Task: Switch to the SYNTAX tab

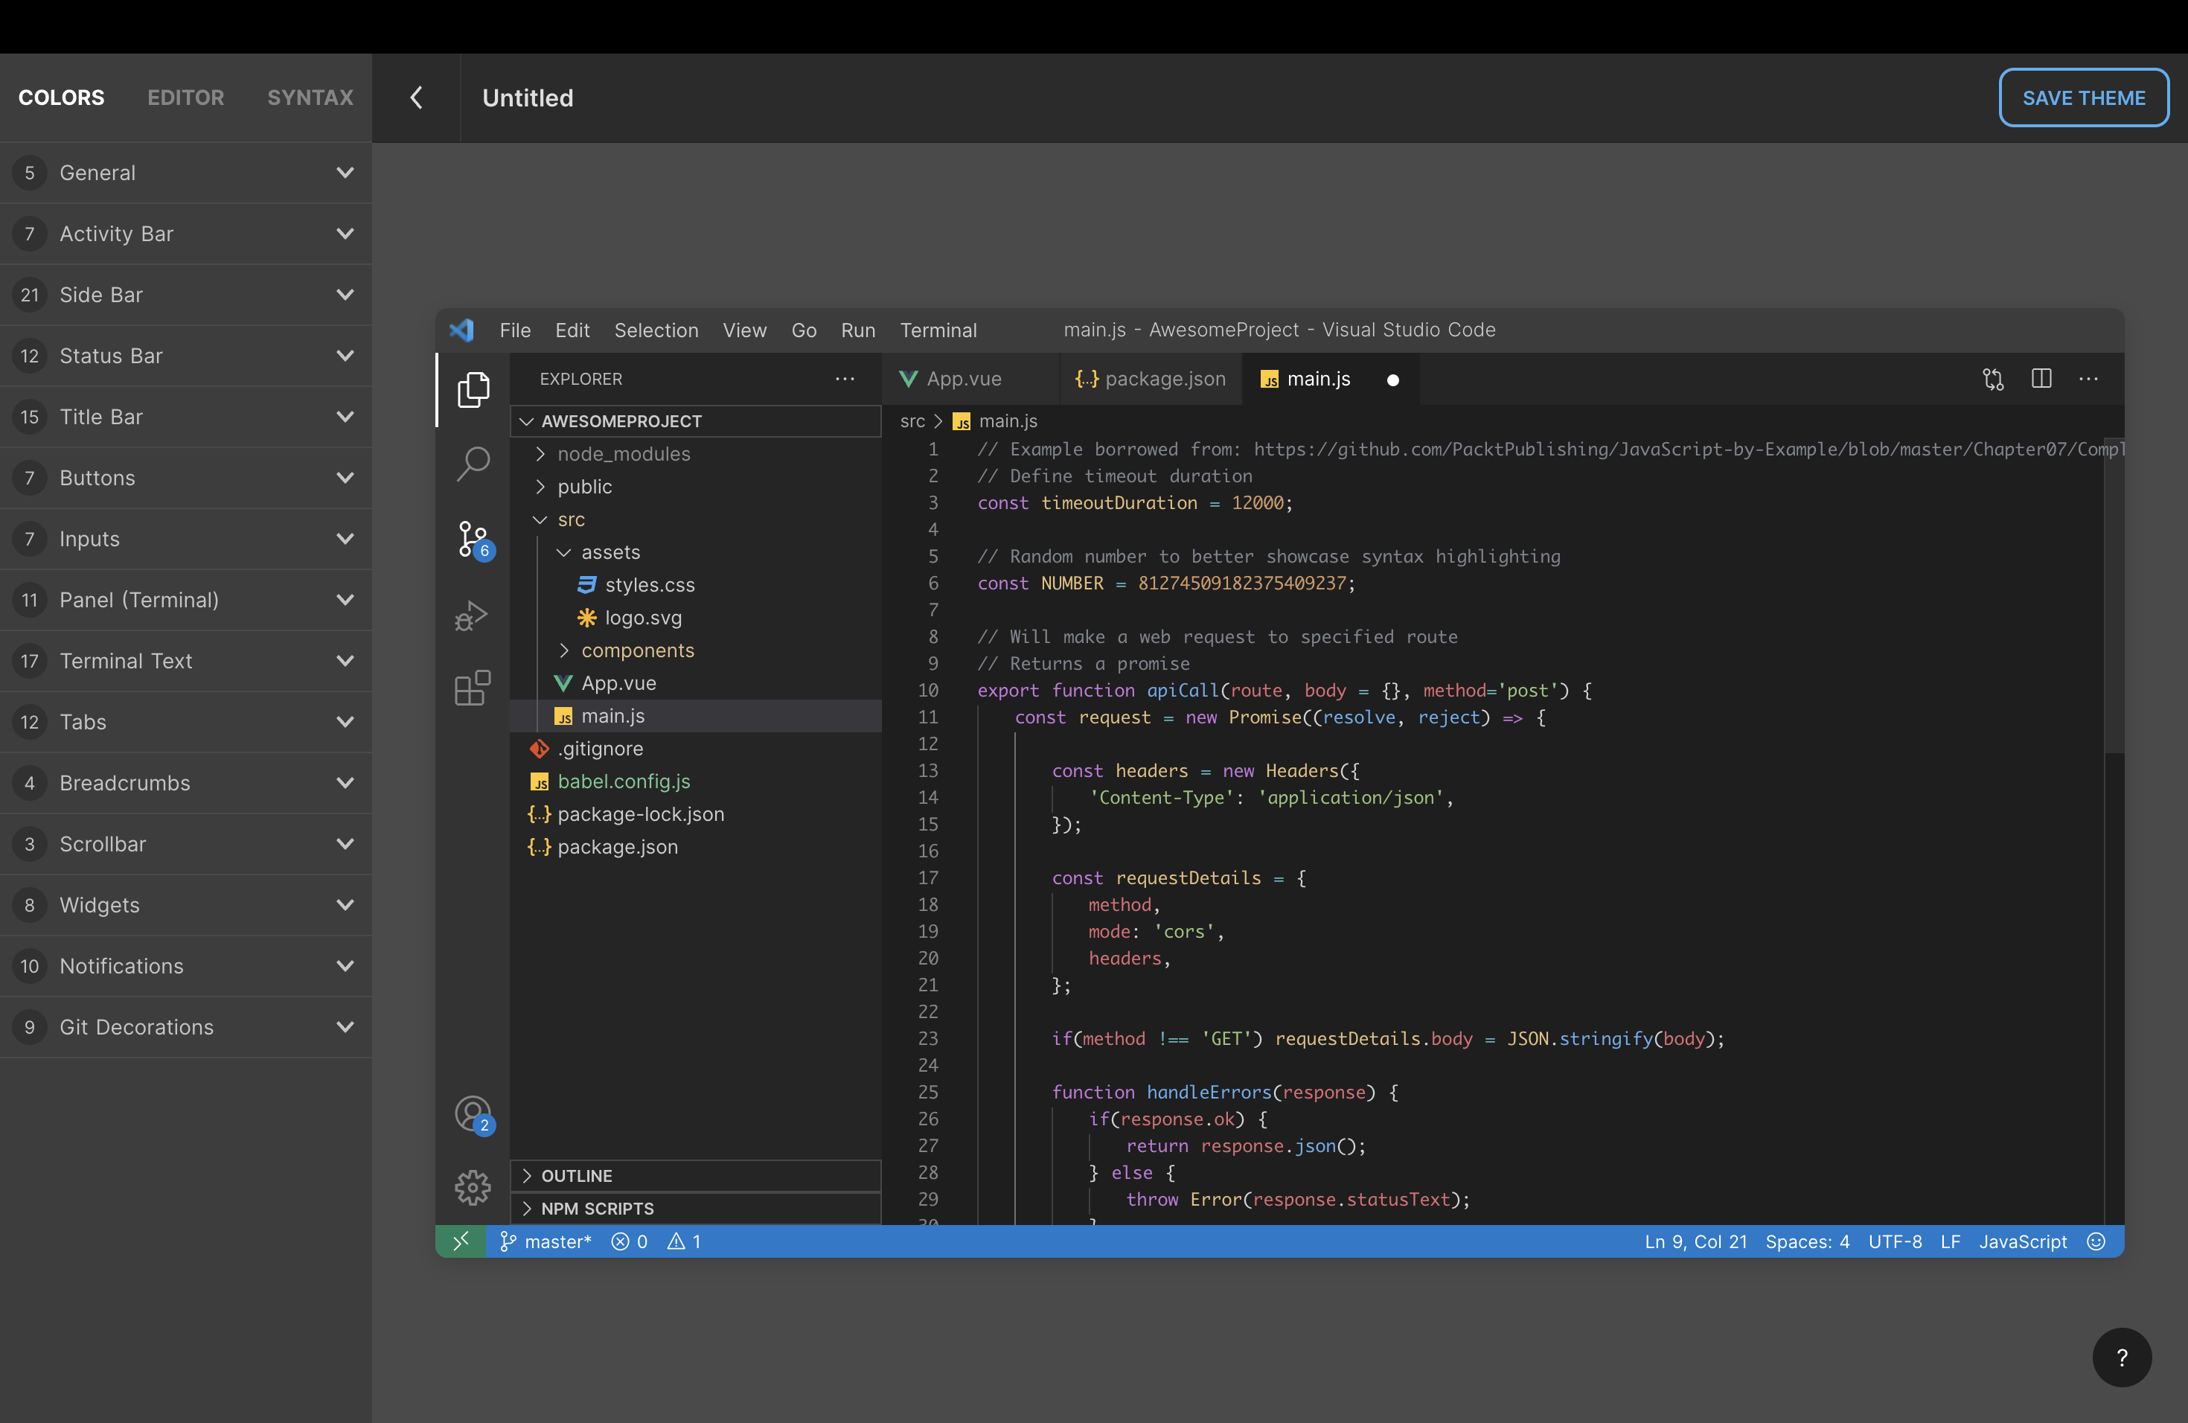Action: pyautogui.click(x=310, y=97)
